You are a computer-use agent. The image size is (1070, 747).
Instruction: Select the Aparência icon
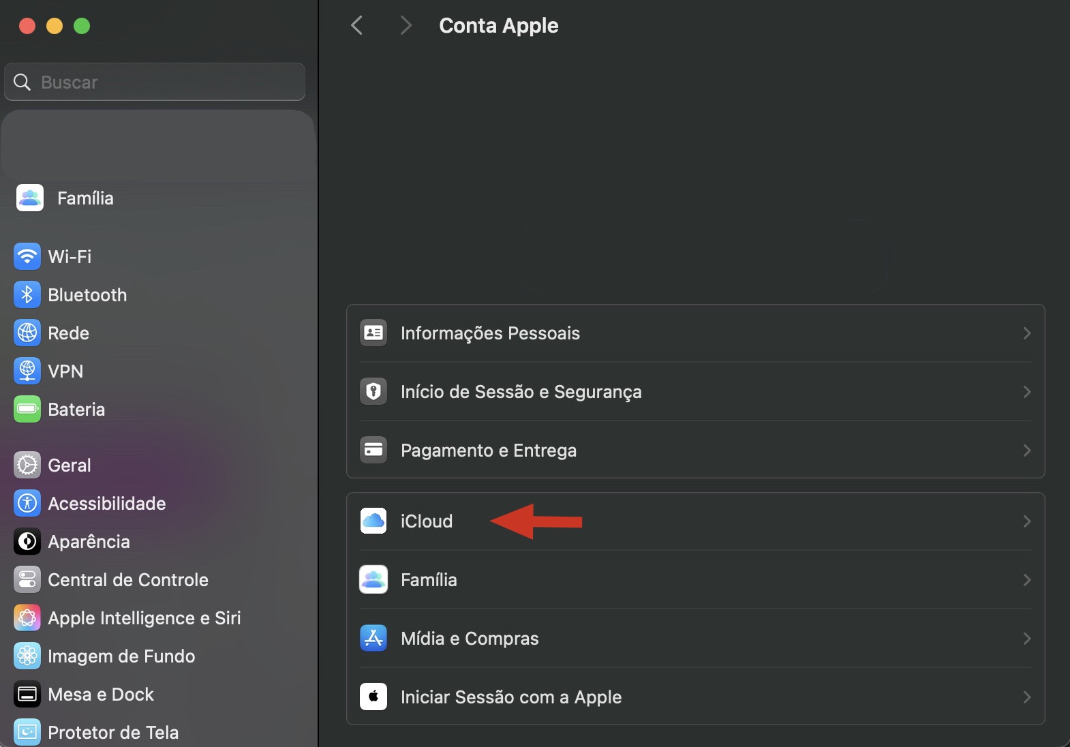point(27,541)
